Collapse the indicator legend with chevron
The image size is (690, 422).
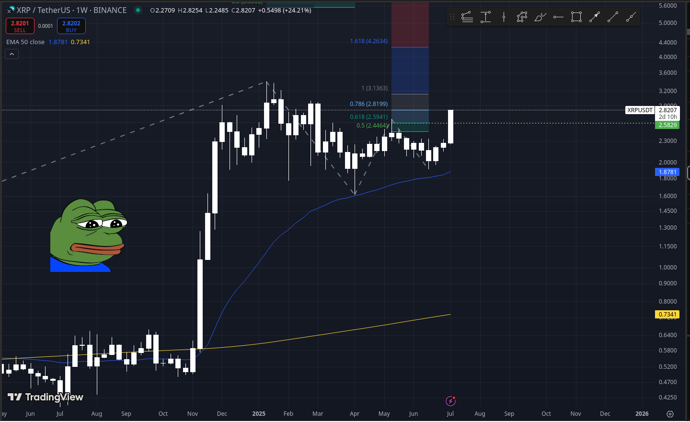point(12,54)
